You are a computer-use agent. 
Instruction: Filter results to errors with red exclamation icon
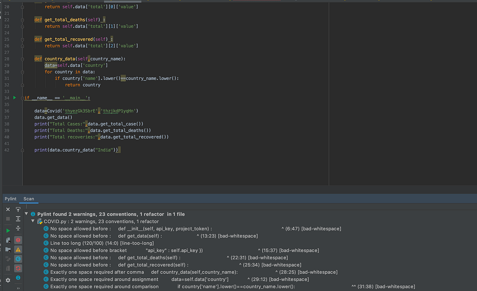pos(18,239)
